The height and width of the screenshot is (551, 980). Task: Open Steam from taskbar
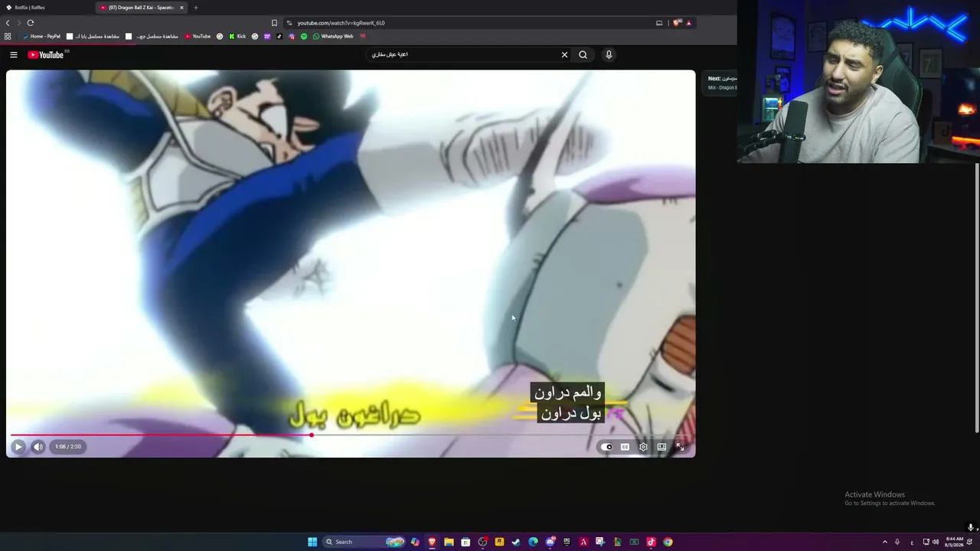(516, 542)
